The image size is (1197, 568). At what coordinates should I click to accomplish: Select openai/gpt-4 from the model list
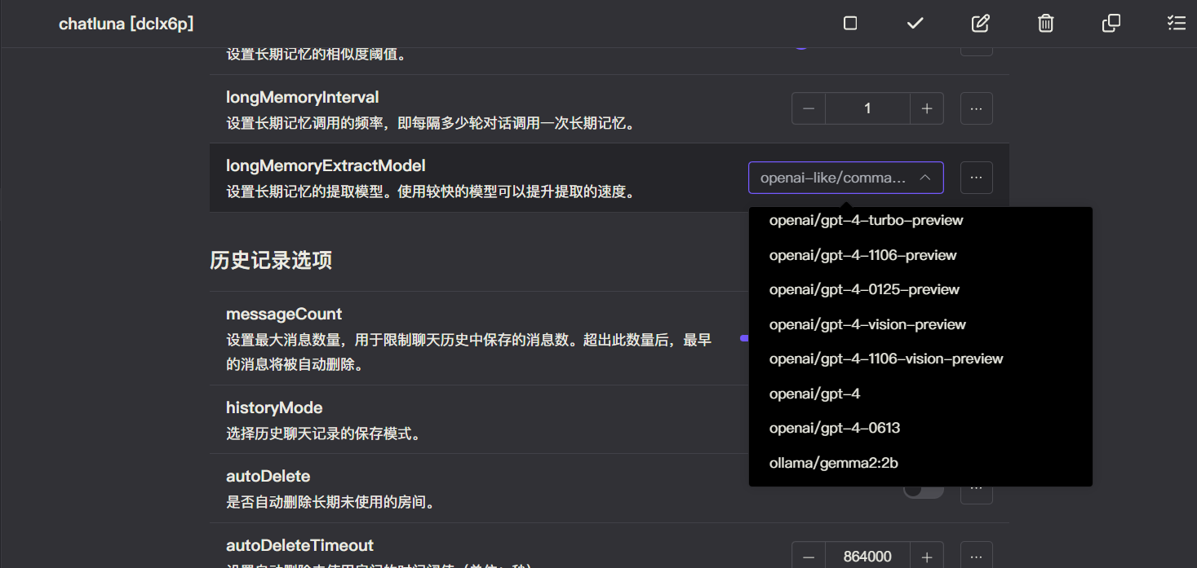pos(814,393)
